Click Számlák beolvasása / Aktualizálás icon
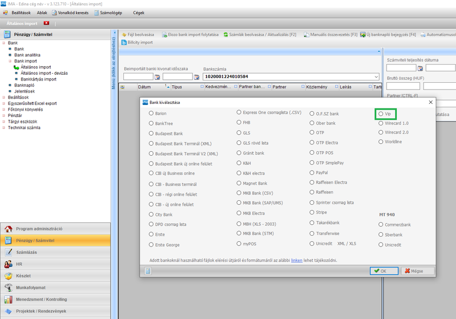 [226, 34]
